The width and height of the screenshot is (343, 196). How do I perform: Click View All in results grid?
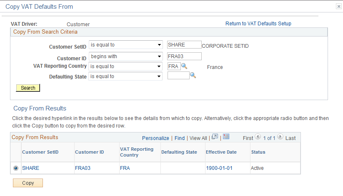(198, 138)
